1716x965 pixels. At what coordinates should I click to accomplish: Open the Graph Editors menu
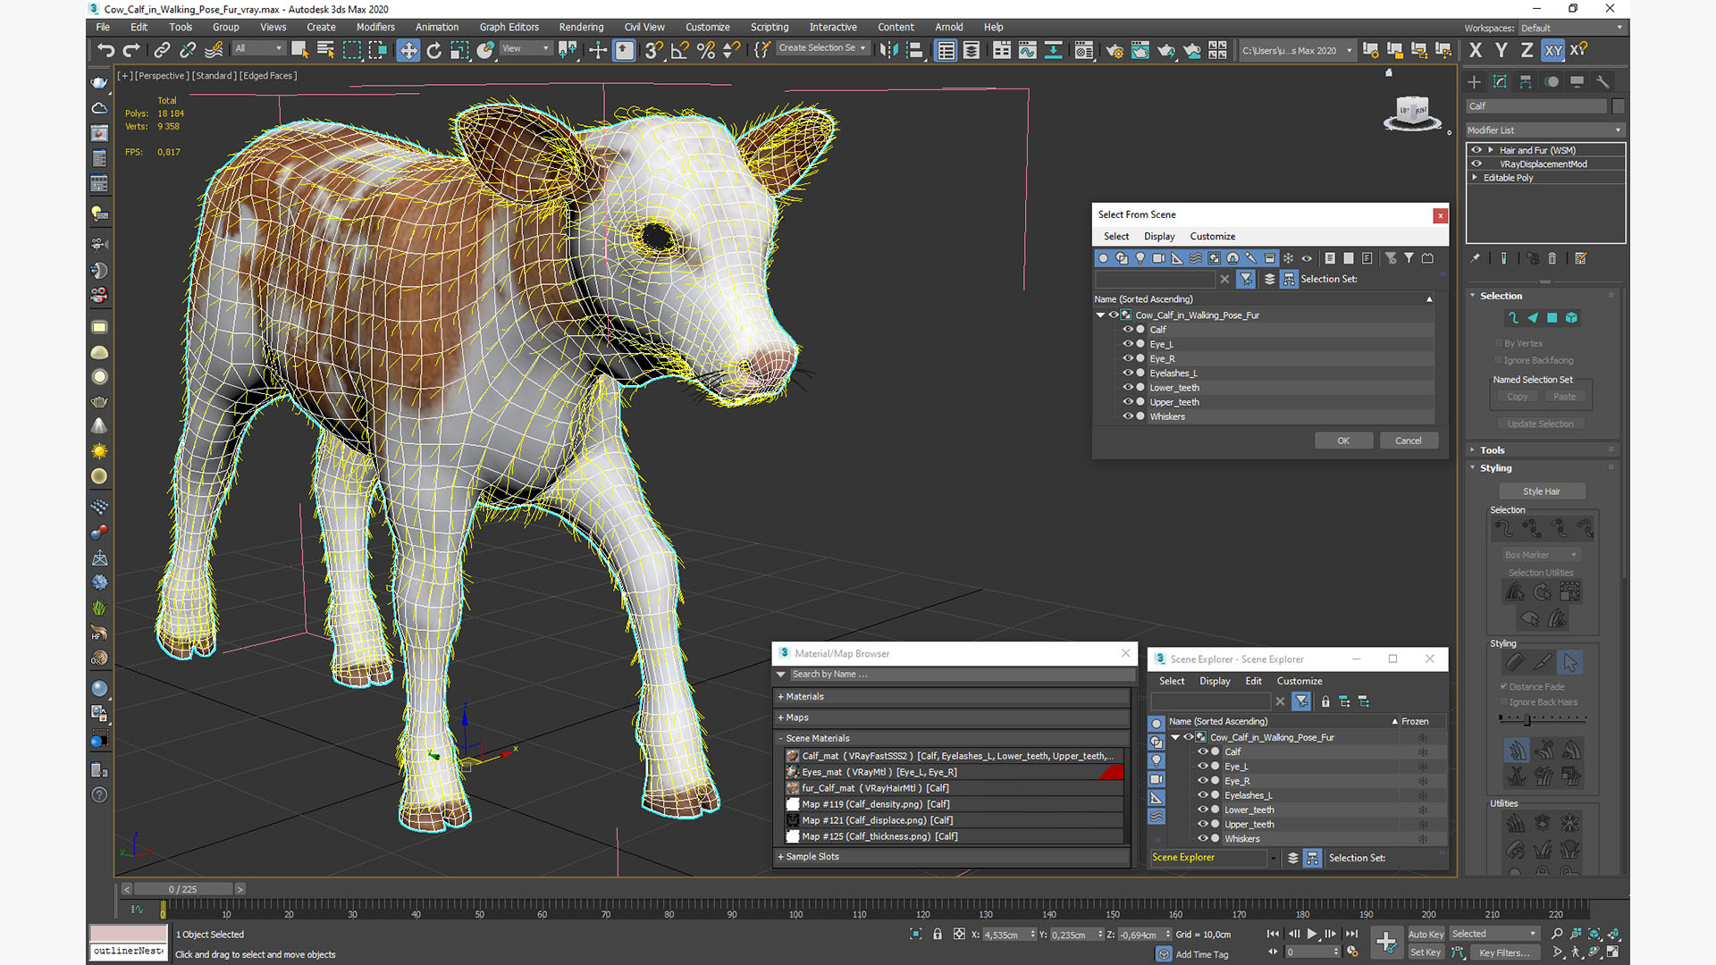[509, 28]
